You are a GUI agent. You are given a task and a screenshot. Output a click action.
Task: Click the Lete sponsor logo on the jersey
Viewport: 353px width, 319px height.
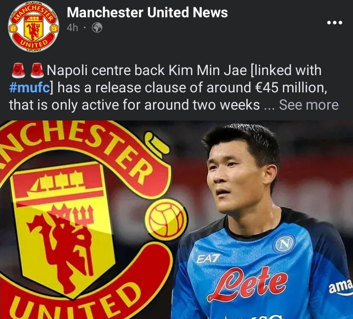tap(247, 284)
